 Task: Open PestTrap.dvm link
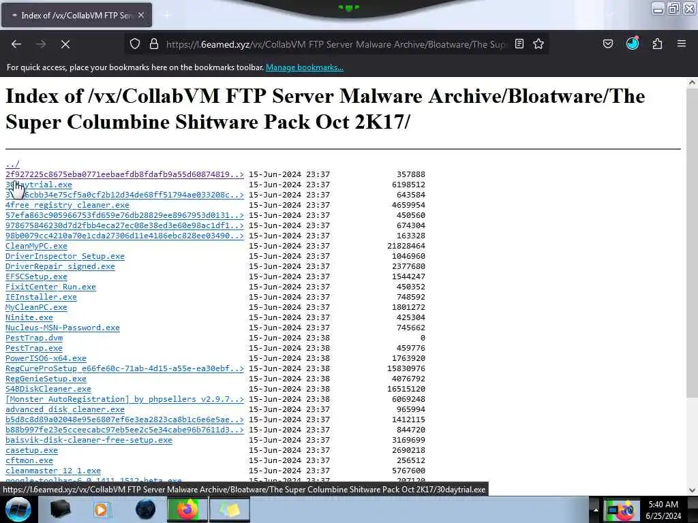pos(34,338)
